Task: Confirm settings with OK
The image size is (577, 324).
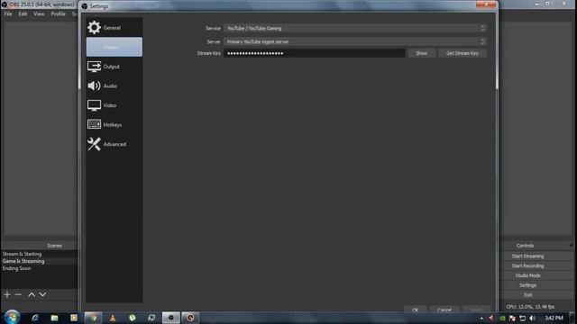Action: coord(415,310)
